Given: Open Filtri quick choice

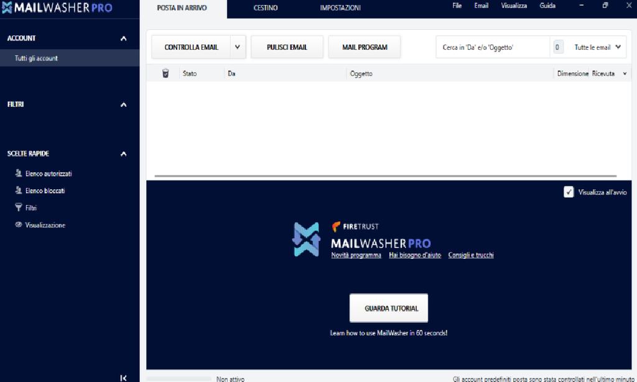Looking at the screenshot, I should tap(31, 208).
